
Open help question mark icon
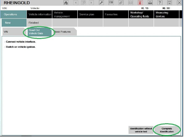160,3
